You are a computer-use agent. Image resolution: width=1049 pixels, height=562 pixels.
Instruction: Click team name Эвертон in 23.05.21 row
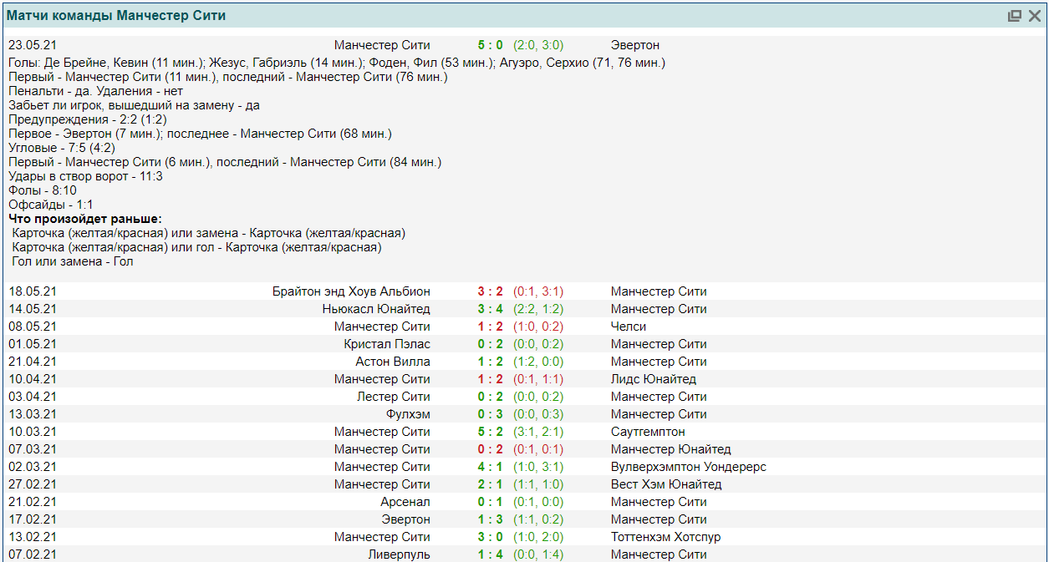[635, 45]
